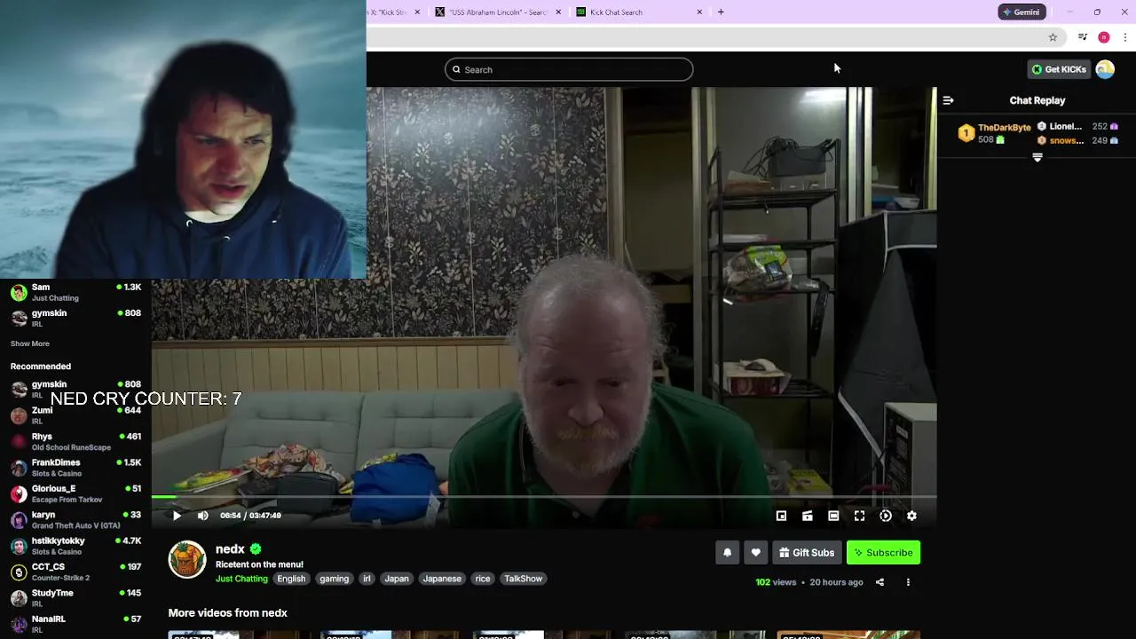The width and height of the screenshot is (1136, 639).
Task: Click the Gemini button in title bar
Action: pos(1022,12)
